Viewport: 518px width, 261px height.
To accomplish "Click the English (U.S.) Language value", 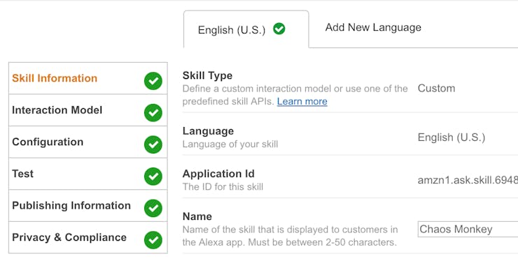I will 451,137.
